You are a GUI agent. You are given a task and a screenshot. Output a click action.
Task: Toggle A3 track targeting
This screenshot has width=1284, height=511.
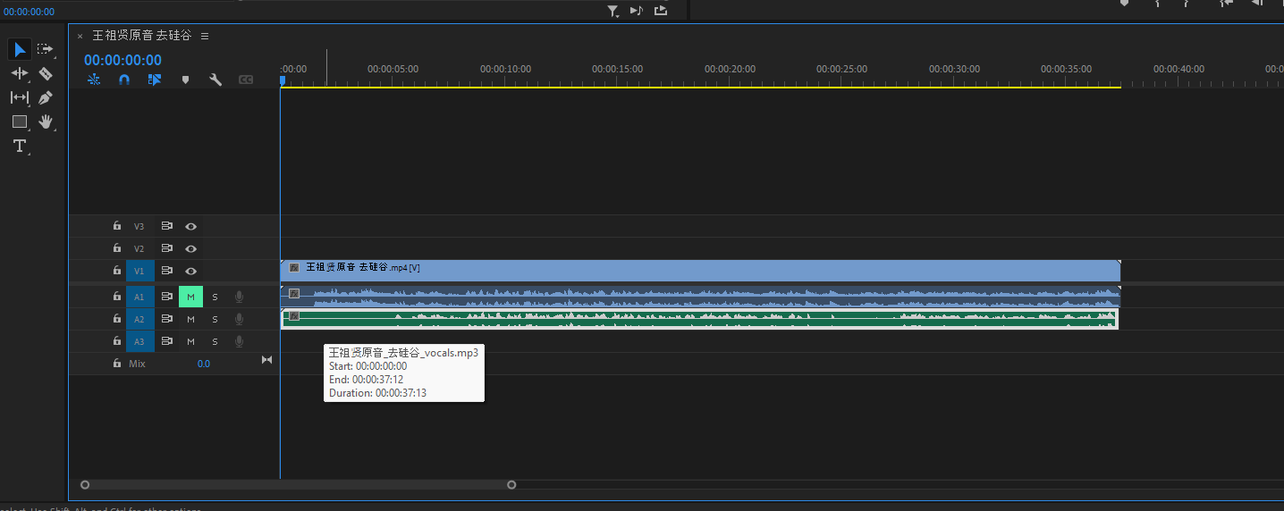[x=140, y=341]
